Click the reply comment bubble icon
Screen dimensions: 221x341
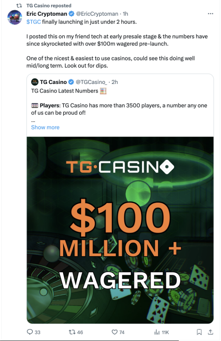pos(29,332)
